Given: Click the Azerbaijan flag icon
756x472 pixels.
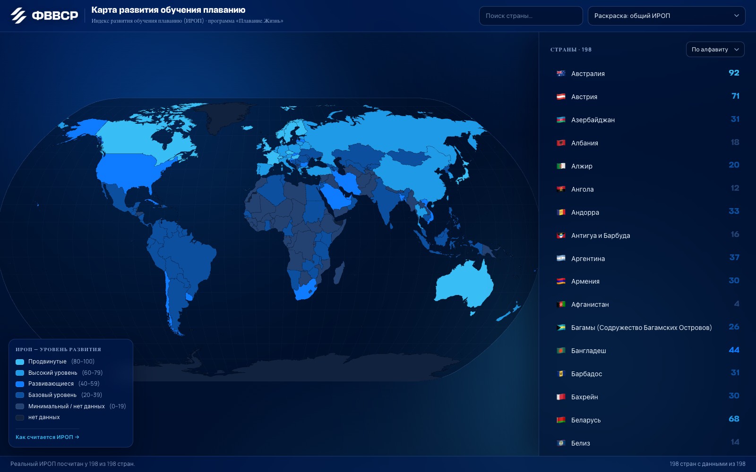Looking at the screenshot, I should click(x=561, y=119).
